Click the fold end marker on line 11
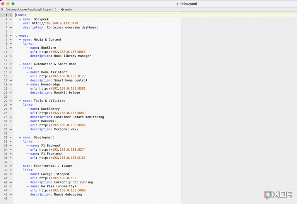Viewport: 297px width, 204px height. pyautogui.click(x=11, y=56)
